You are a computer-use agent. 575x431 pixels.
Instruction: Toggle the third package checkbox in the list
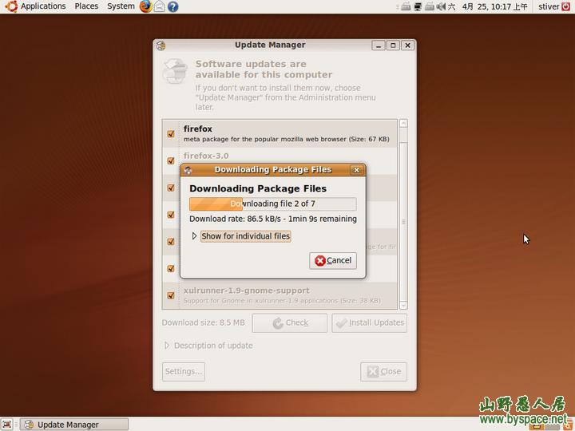click(171, 188)
